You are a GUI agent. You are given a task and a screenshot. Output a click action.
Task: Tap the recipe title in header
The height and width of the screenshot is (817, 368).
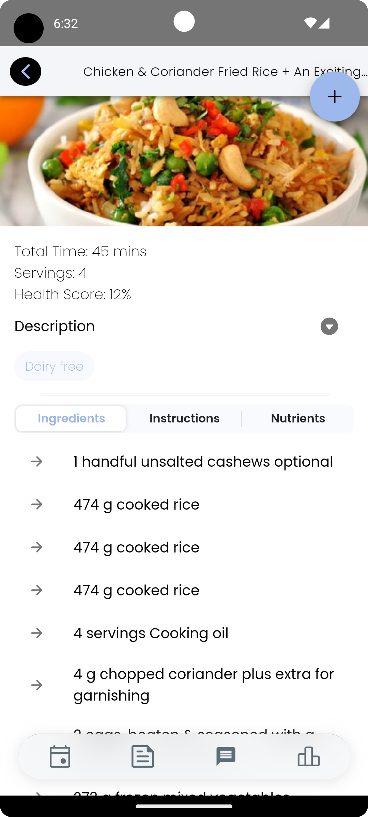coord(225,71)
